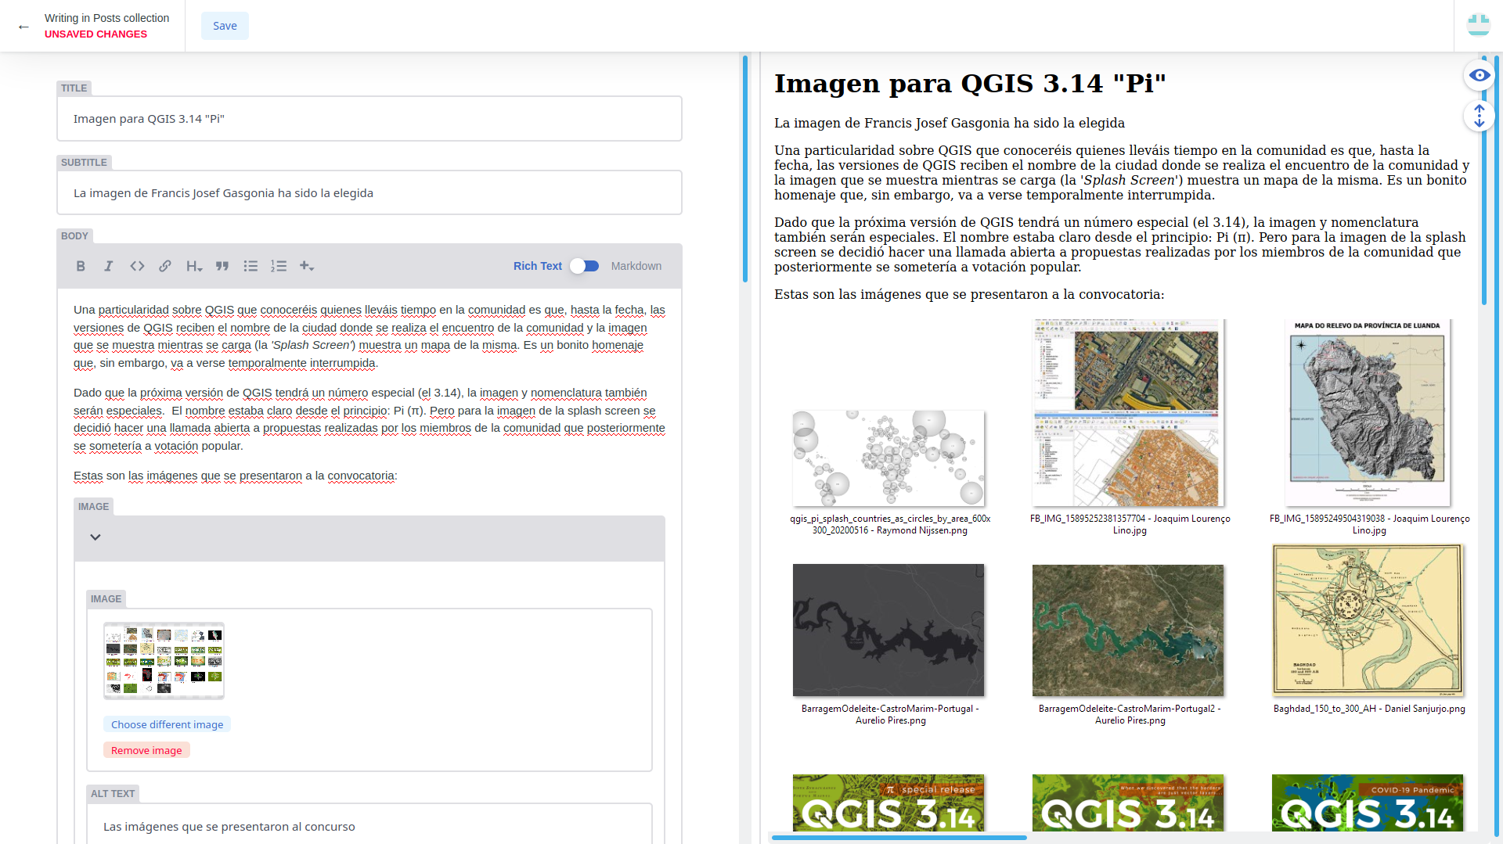Click the ALT TEXT field label
Image resolution: width=1503 pixels, height=844 pixels.
(x=113, y=794)
